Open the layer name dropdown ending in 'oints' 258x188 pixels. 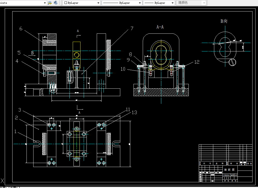click(x=23, y=3)
